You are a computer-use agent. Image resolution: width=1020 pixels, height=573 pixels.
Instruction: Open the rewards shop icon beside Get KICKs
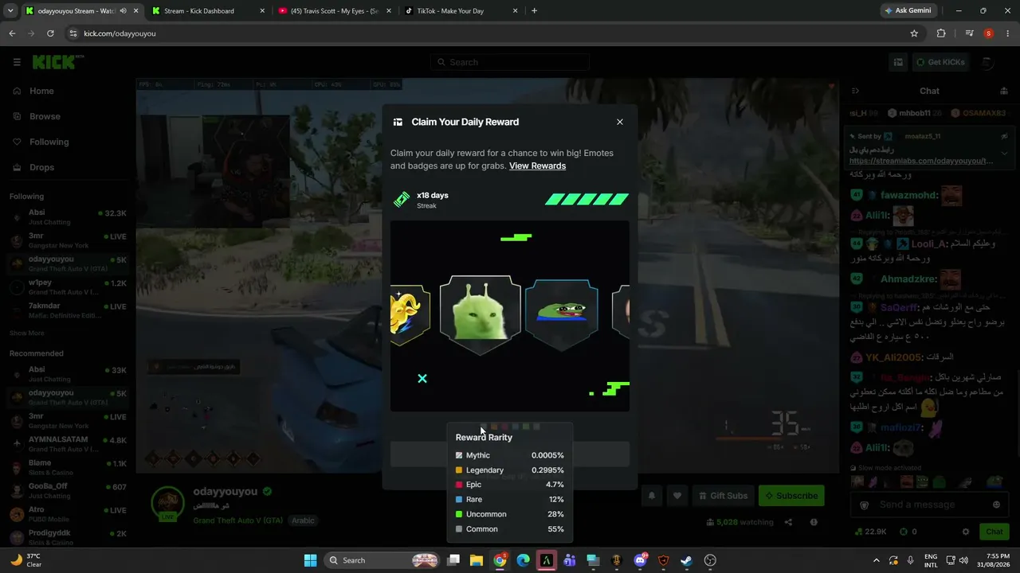[x=898, y=62]
